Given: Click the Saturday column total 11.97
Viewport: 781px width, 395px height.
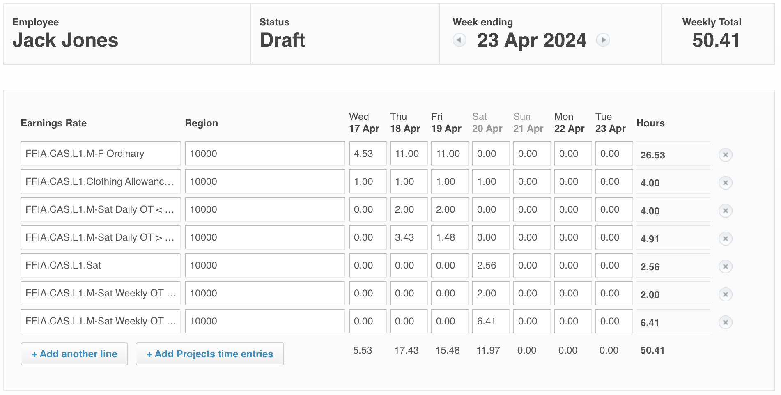Looking at the screenshot, I should coord(488,350).
